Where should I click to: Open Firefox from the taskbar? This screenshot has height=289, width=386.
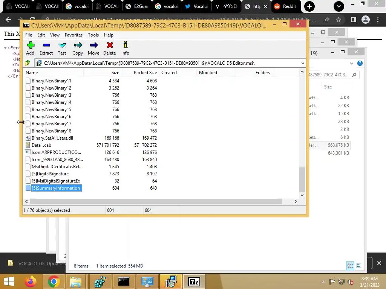click(31, 281)
